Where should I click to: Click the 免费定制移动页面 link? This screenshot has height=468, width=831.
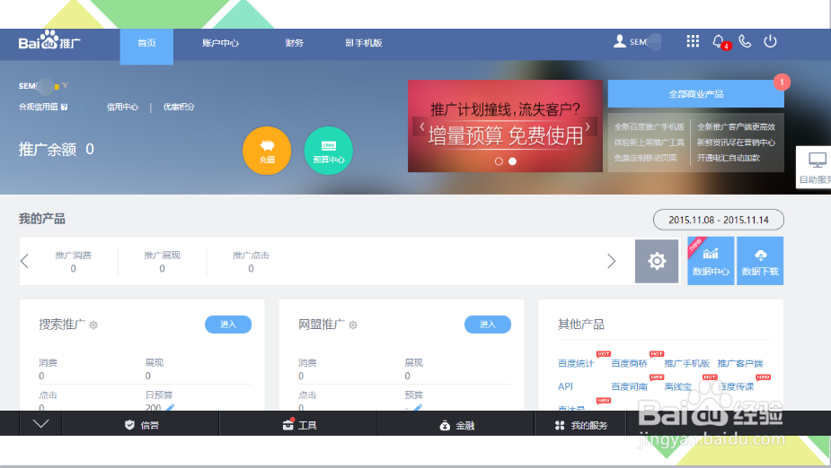click(645, 158)
